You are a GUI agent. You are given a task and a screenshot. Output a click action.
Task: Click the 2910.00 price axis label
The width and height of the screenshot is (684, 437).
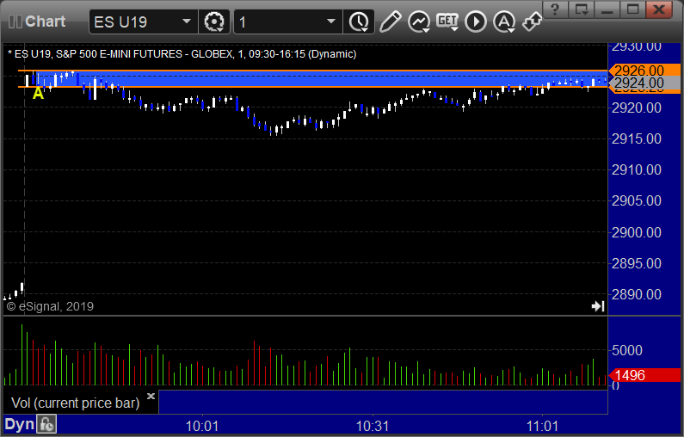637,169
